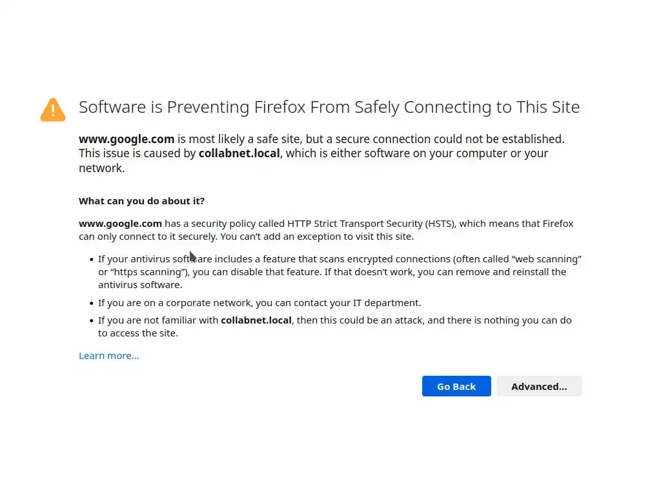Click "remove and reinstall the antivirus software" text
The image size is (661, 495).
(x=503, y=272)
